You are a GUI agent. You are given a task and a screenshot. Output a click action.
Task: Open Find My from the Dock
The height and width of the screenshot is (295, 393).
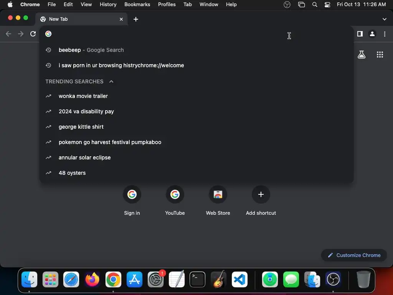point(270,279)
